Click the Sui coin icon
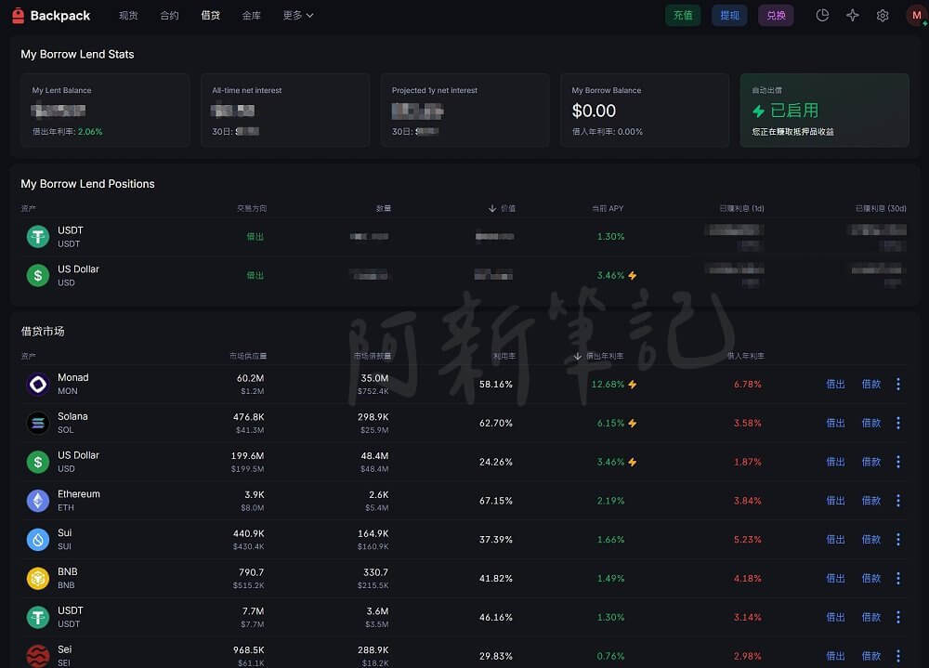929x668 pixels. coord(38,540)
